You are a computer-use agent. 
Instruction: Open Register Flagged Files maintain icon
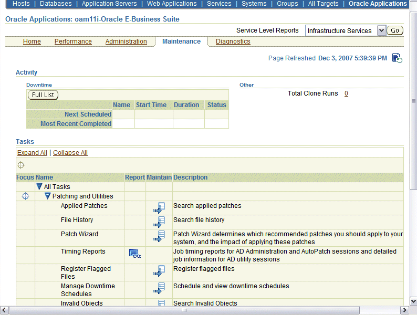(x=159, y=271)
